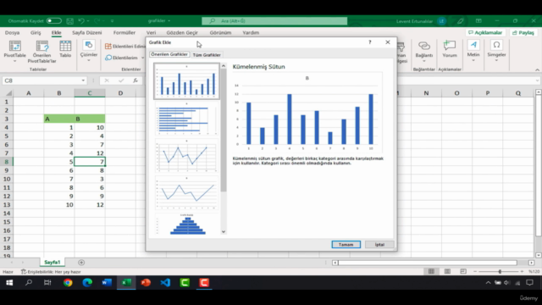This screenshot has height=305, width=542.
Task: Switch to Normal view icon
Action: [x=431, y=271]
